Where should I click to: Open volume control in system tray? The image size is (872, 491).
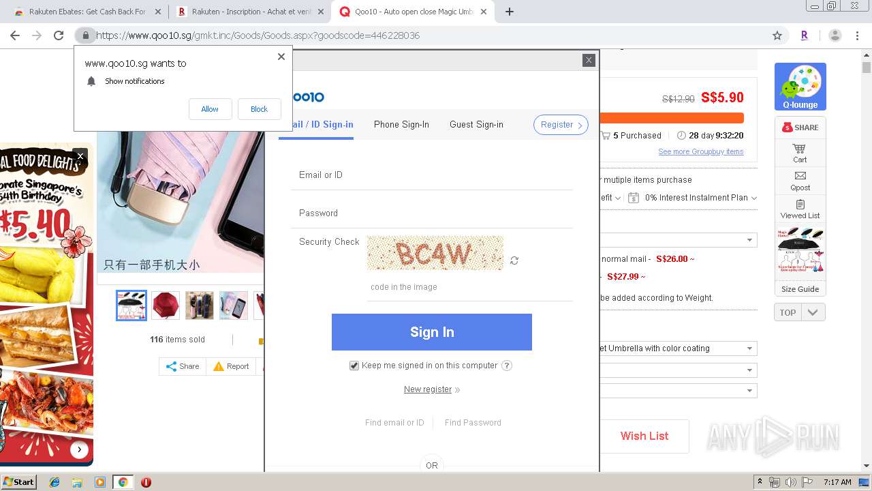click(x=790, y=482)
